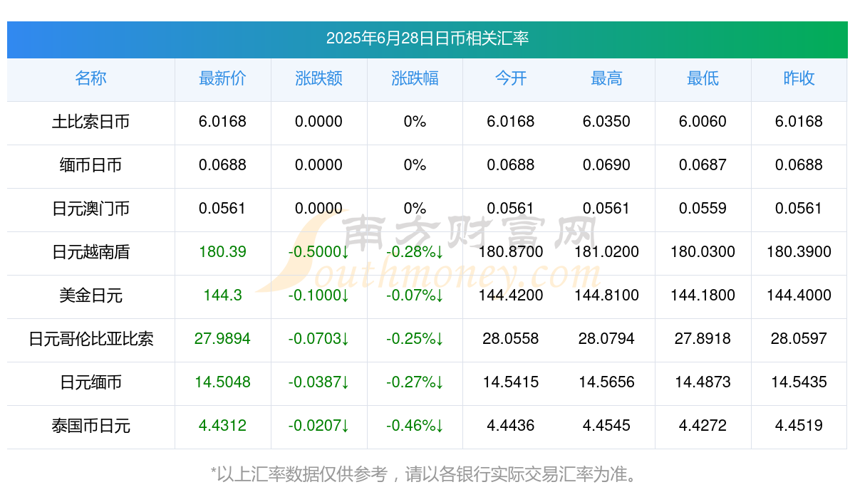The width and height of the screenshot is (855, 497).
Task: Click previous close 28.0597
Action: pos(799,339)
